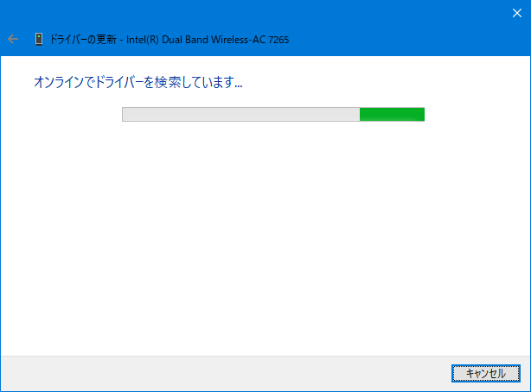This screenshot has width=531, height=392.
Task: Click the gray unfilled part of the progress bar
Action: [240, 114]
